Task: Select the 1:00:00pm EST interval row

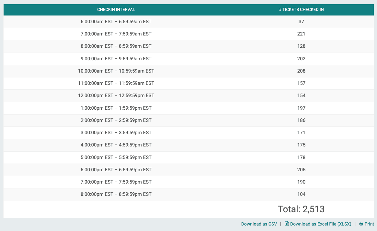Action: (116, 108)
